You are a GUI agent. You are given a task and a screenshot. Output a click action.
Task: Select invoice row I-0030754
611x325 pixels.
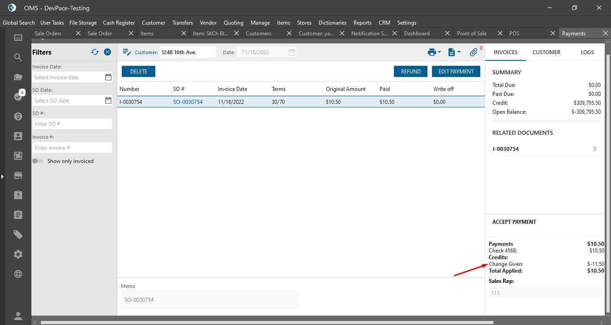[301, 102]
